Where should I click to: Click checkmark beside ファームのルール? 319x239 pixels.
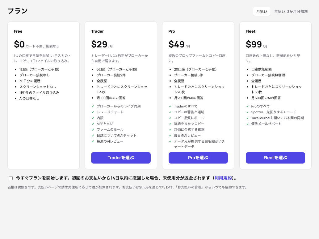93,129
